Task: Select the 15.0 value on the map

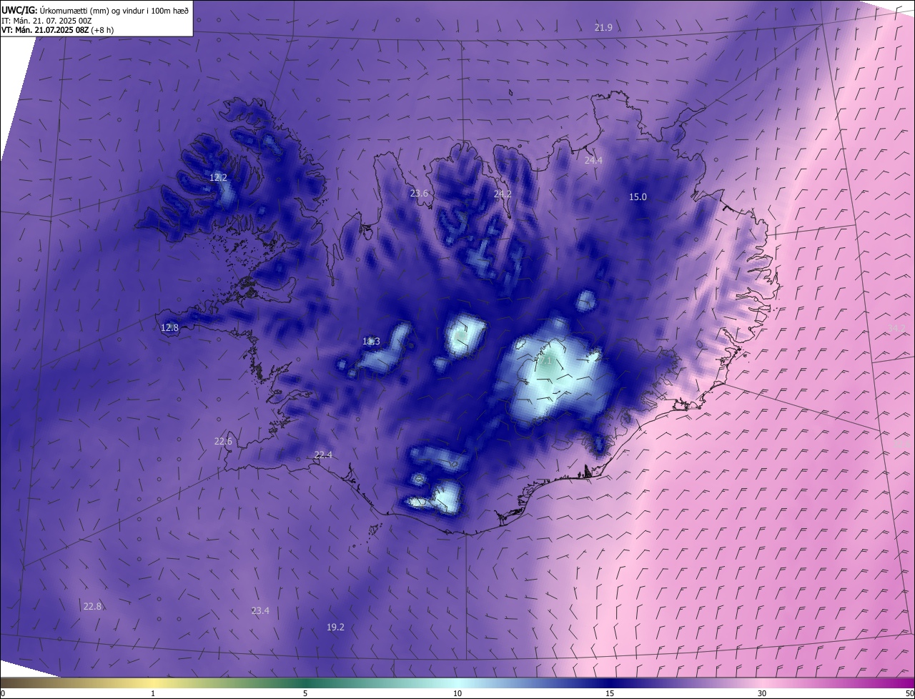Action: 638,197
